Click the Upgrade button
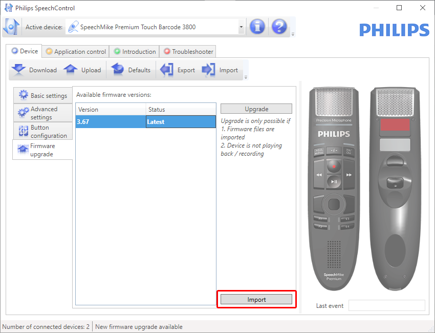 tap(256, 109)
